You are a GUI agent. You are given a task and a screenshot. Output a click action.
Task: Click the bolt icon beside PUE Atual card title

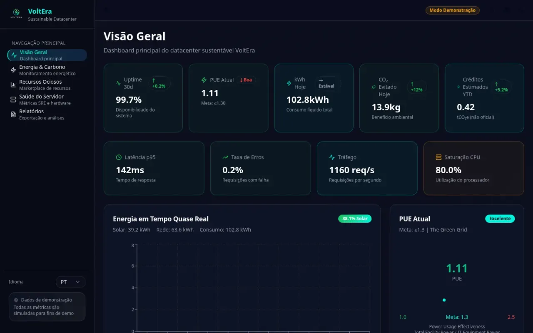tap(204, 80)
